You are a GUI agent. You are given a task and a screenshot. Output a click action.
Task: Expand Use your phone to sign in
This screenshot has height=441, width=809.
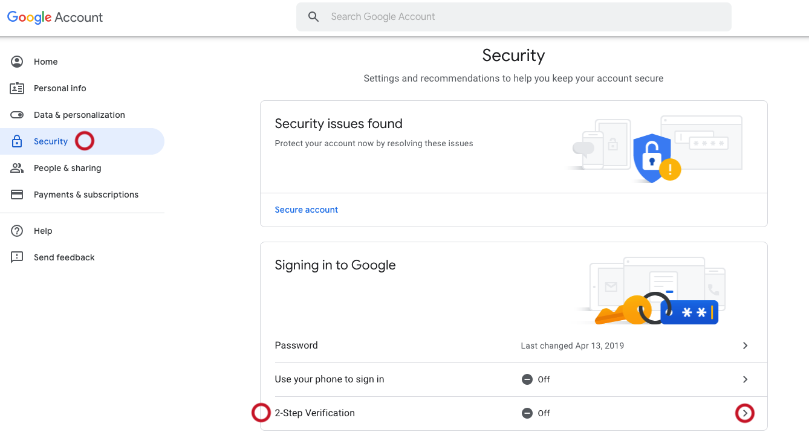pos(745,379)
